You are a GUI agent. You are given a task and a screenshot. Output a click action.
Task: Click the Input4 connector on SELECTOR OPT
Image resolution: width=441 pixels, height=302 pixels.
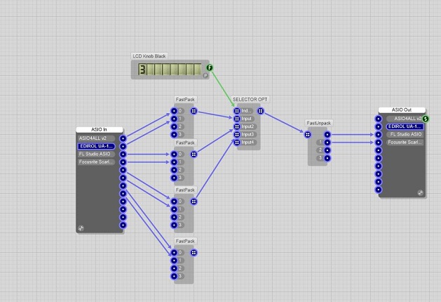(237, 143)
